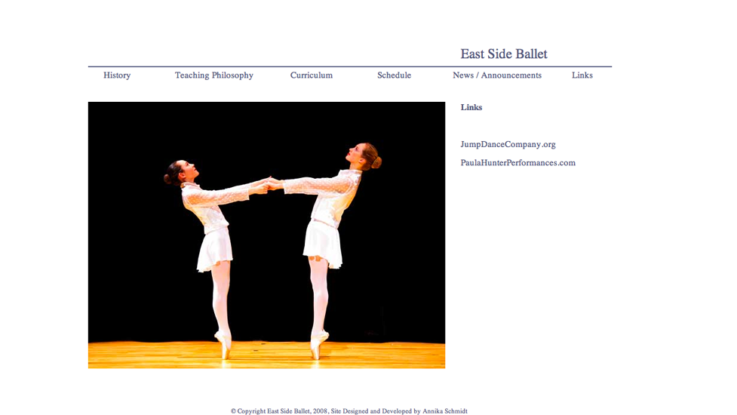The width and height of the screenshot is (737, 415).
Task: Click Links in the top navigation
Action: click(582, 75)
